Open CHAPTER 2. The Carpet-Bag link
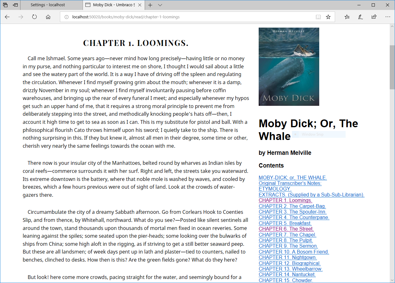The width and height of the screenshot is (395, 283). (292, 206)
